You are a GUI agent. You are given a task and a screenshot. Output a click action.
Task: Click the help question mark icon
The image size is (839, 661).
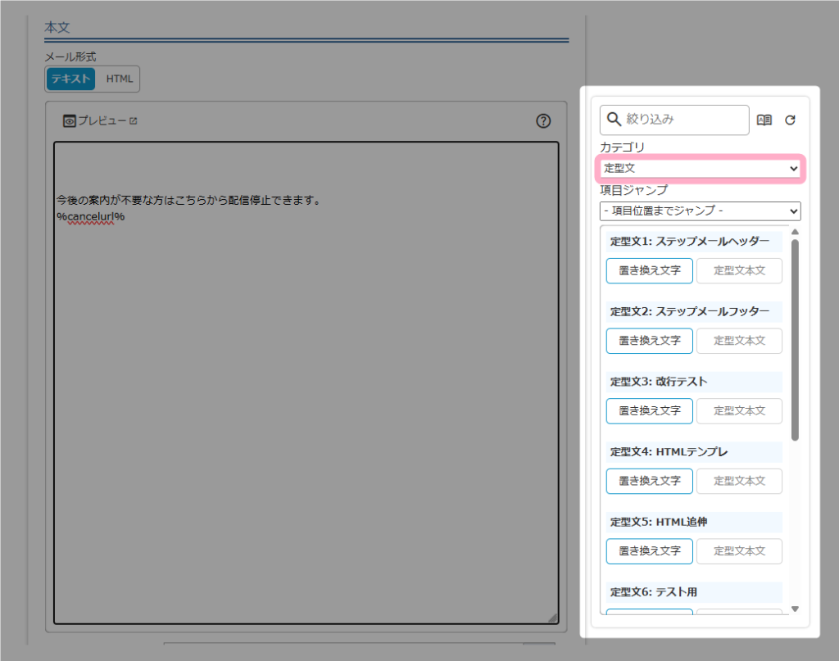(x=543, y=121)
